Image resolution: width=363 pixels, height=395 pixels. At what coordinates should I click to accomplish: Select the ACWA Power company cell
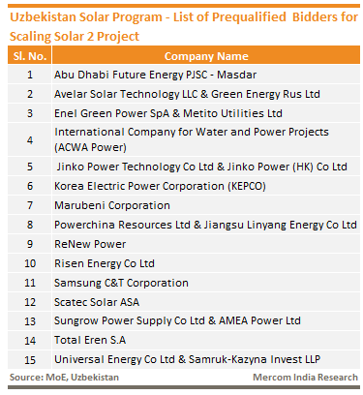coord(206,139)
